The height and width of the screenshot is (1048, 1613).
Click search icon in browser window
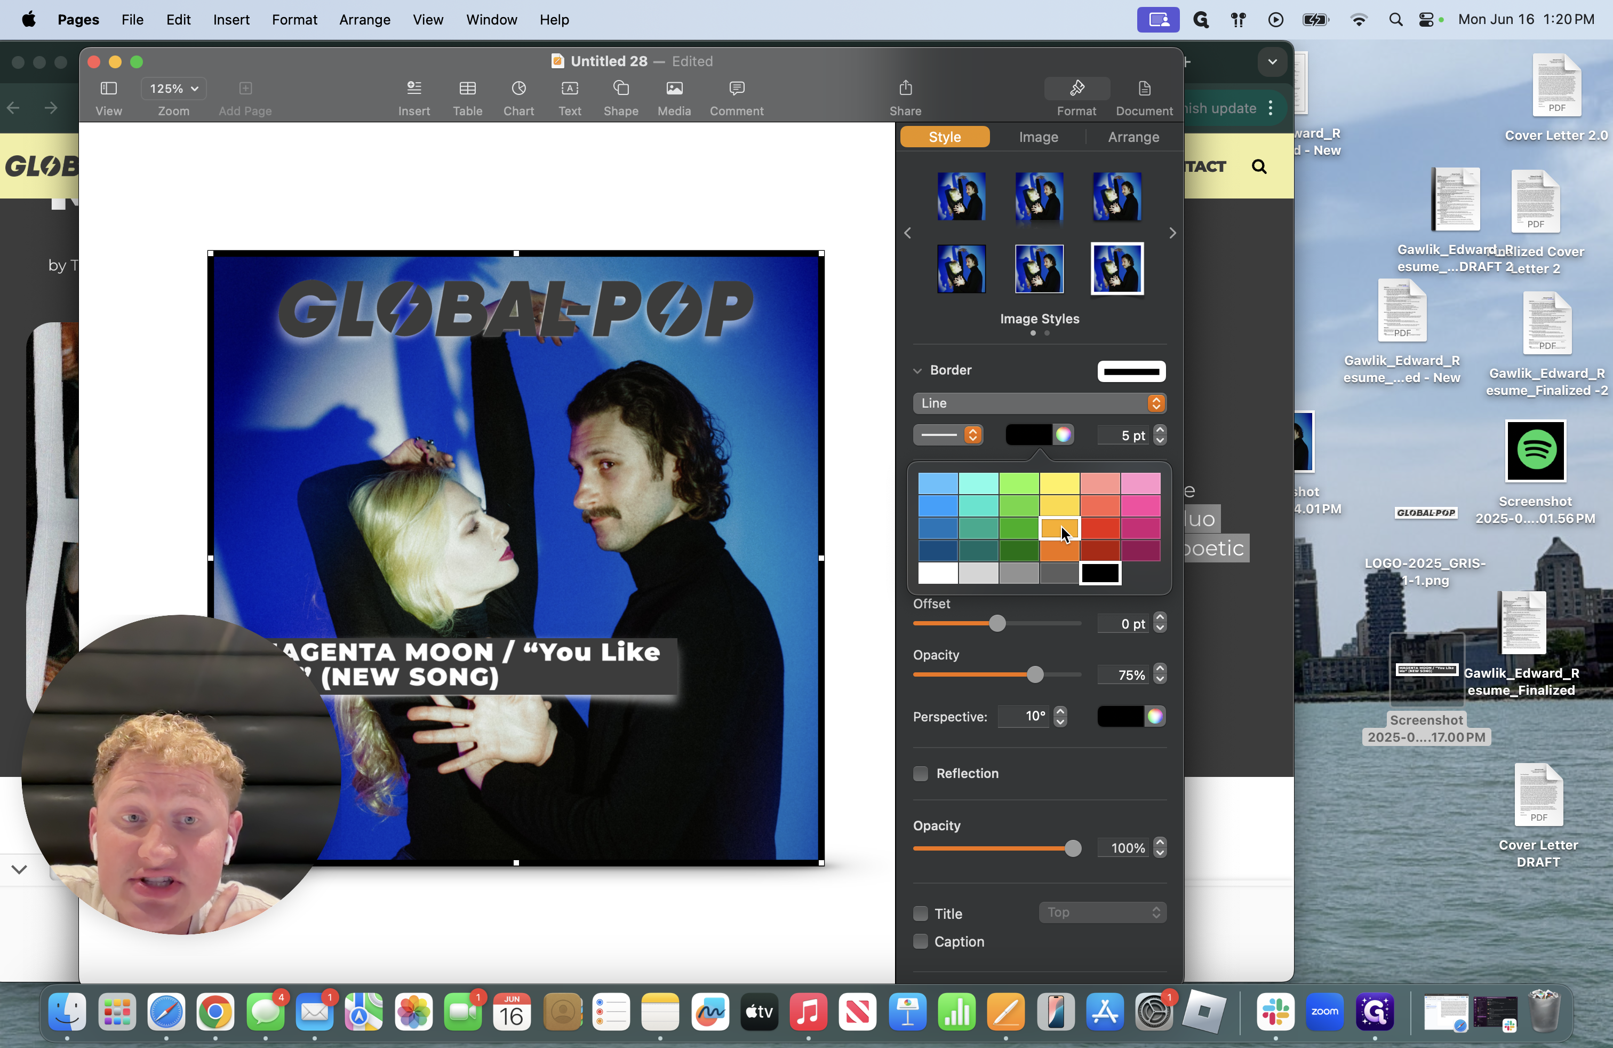point(1259,167)
